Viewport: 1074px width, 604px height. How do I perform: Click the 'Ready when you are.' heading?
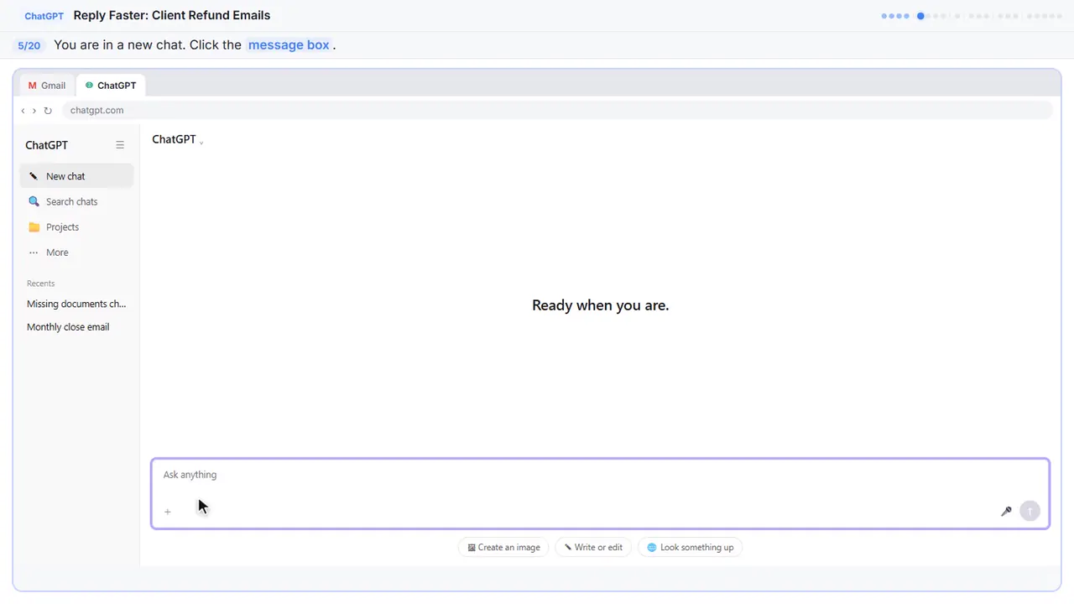coord(601,305)
